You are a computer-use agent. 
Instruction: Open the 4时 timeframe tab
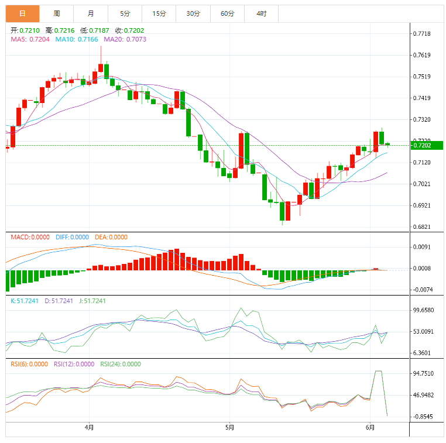coord(262,13)
